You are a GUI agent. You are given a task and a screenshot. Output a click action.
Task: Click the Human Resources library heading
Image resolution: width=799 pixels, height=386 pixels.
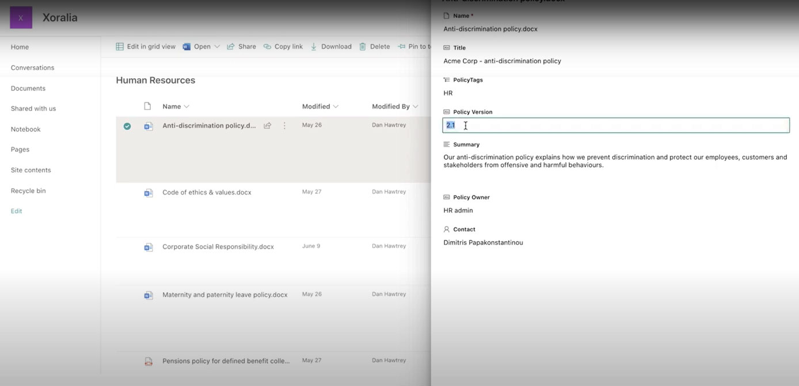coord(155,81)
